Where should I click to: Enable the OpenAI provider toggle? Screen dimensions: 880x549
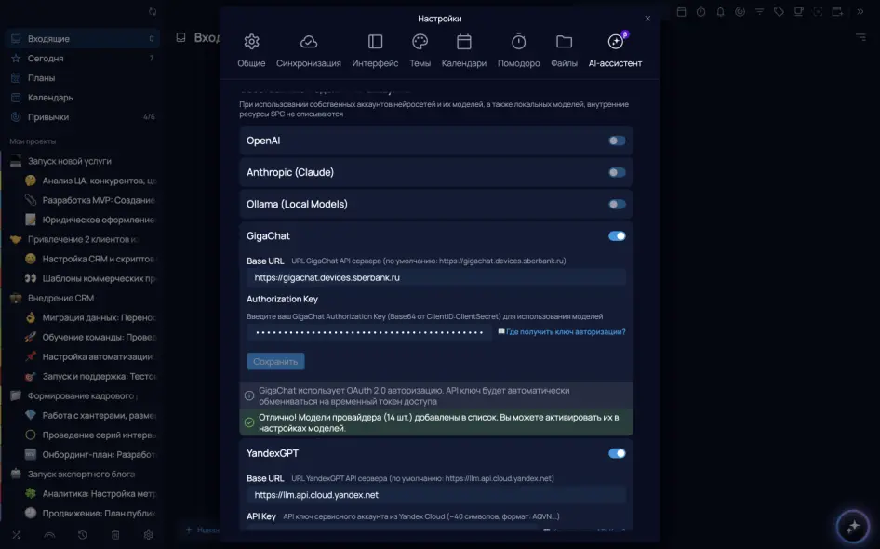(x=617, y=141)
